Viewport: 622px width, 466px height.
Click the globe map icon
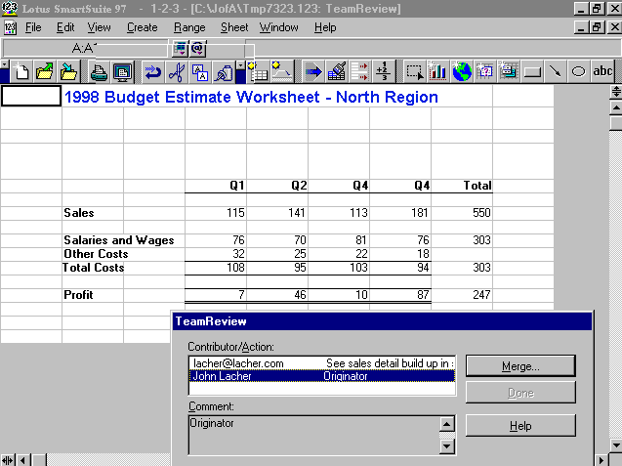click(461, 71)
